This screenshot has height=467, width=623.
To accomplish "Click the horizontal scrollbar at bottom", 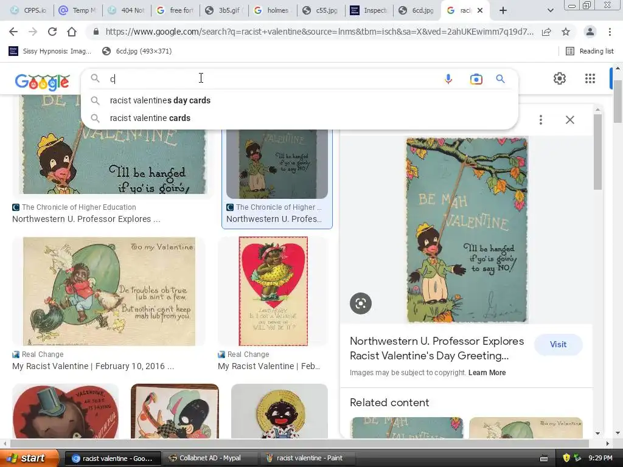I will [x=299, y=443].
